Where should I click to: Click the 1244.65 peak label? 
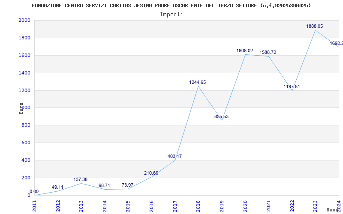(198, 82)
